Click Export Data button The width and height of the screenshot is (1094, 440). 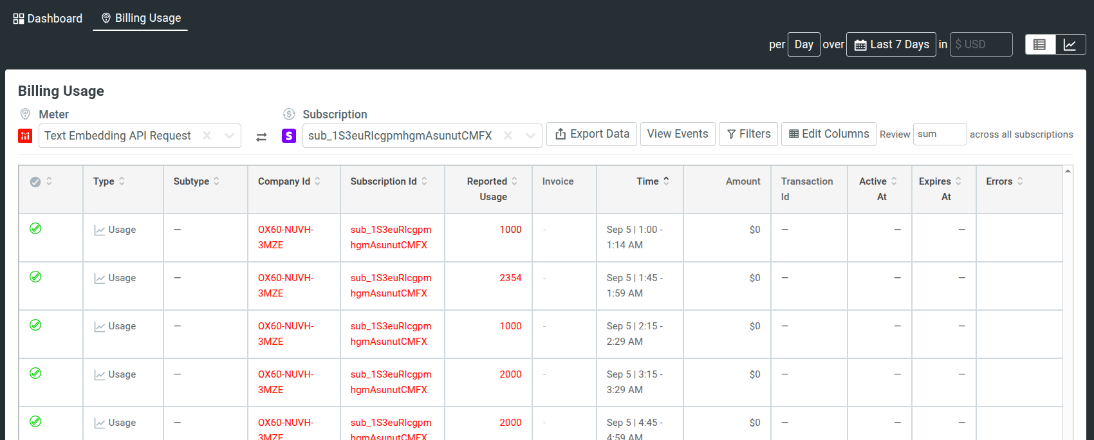592,134
